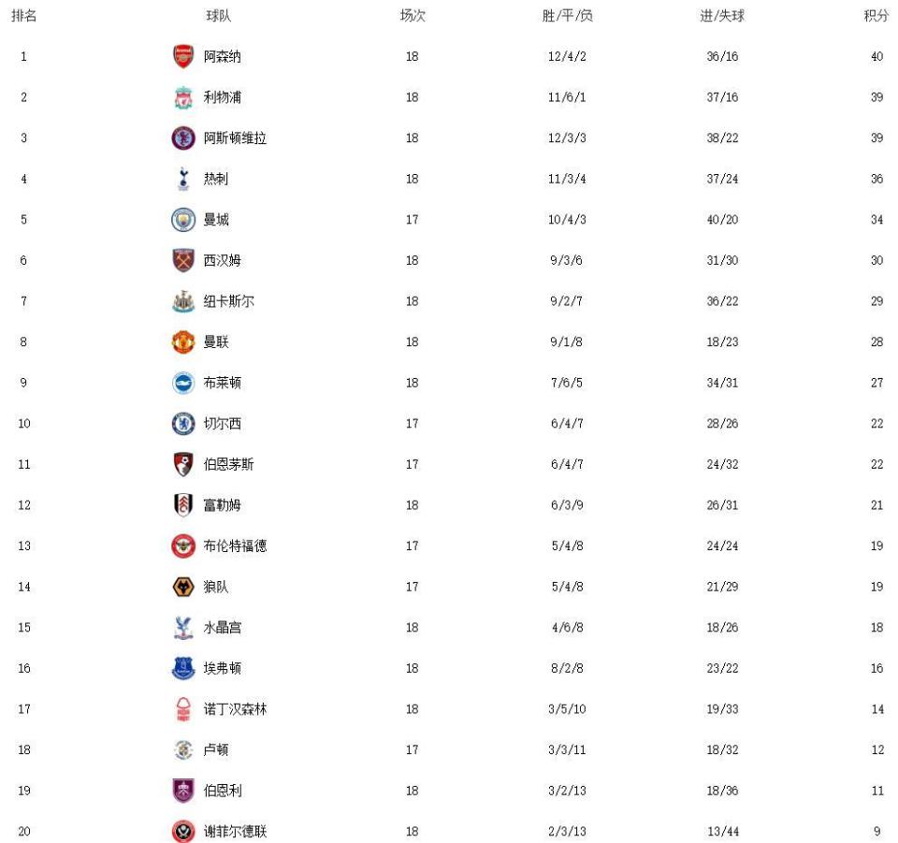Screen dimensions: 898x843
Task: Click the West Ham crest icon
Action: coord(183,261)
